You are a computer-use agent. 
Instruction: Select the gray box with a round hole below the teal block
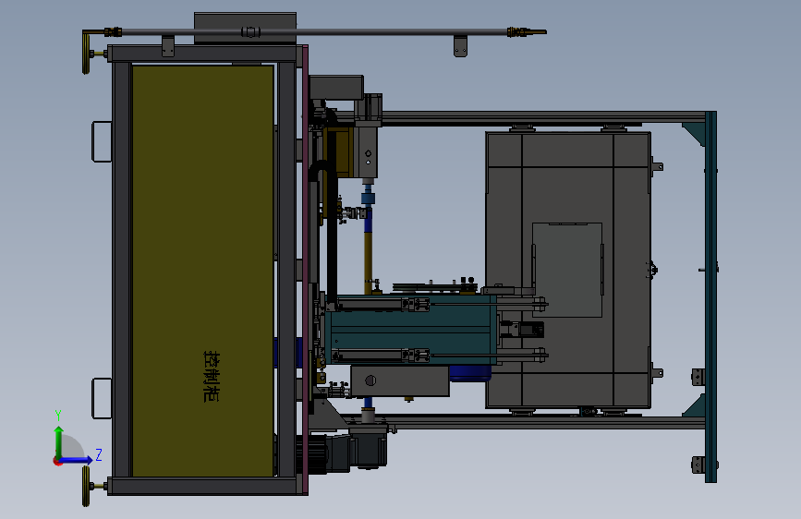pos(399,380)
